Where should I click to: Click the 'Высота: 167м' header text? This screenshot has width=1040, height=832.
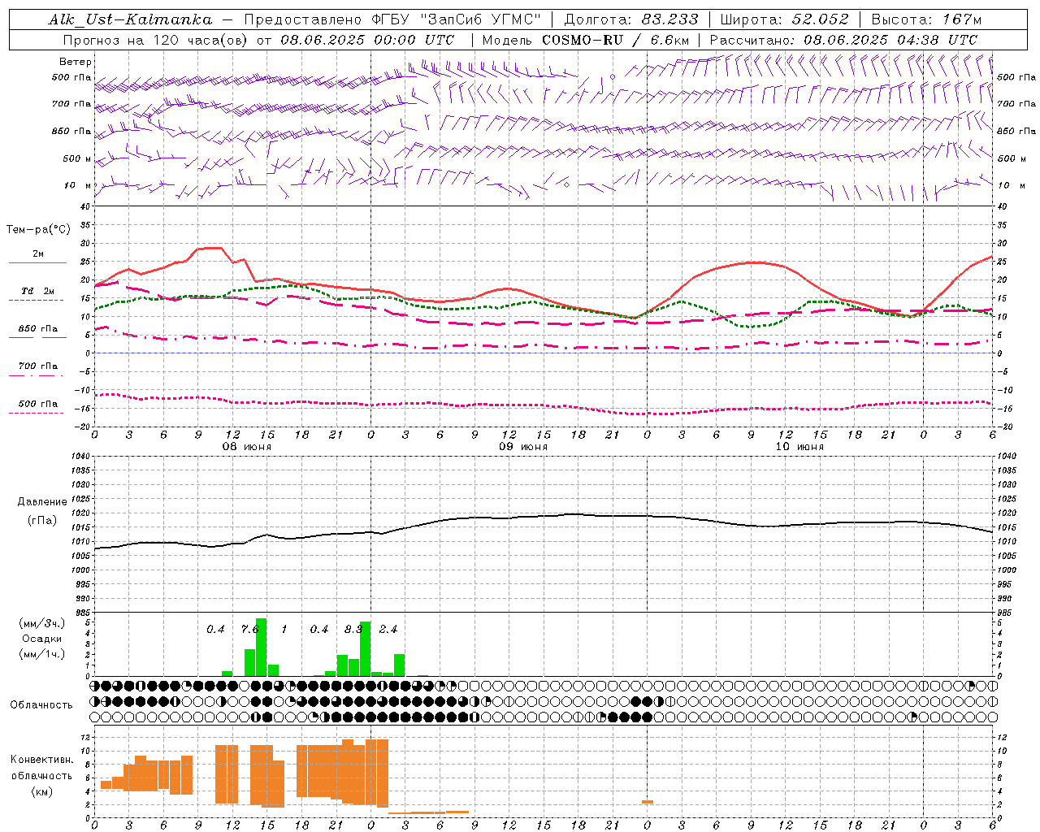click(x=926, y=19)
